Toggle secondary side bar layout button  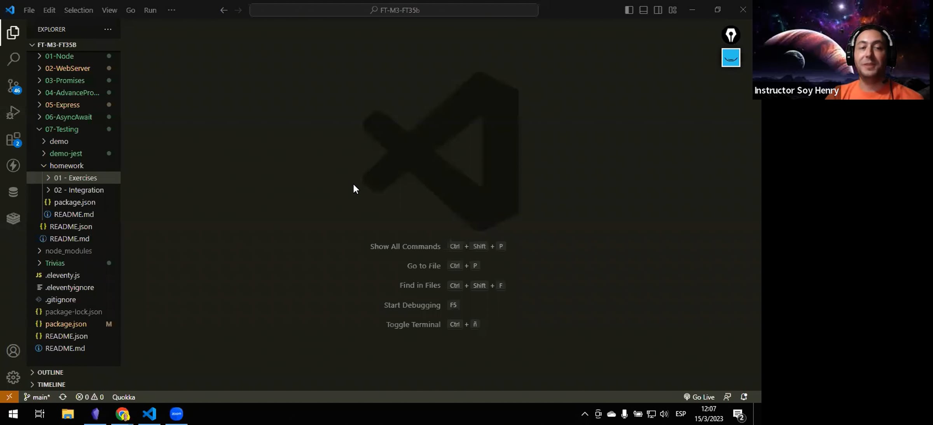coord(658,10)
